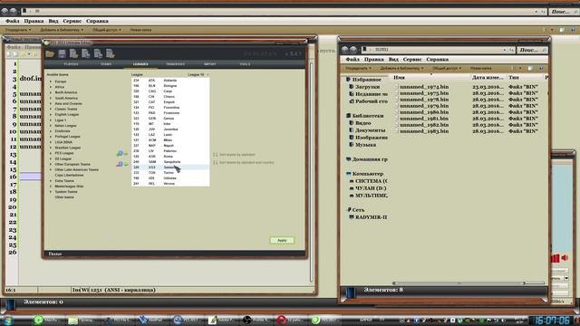The height and width of the screenshot is (326, 580).
Task: Open RADYMIR-П network computer
Action: point(368,217)
